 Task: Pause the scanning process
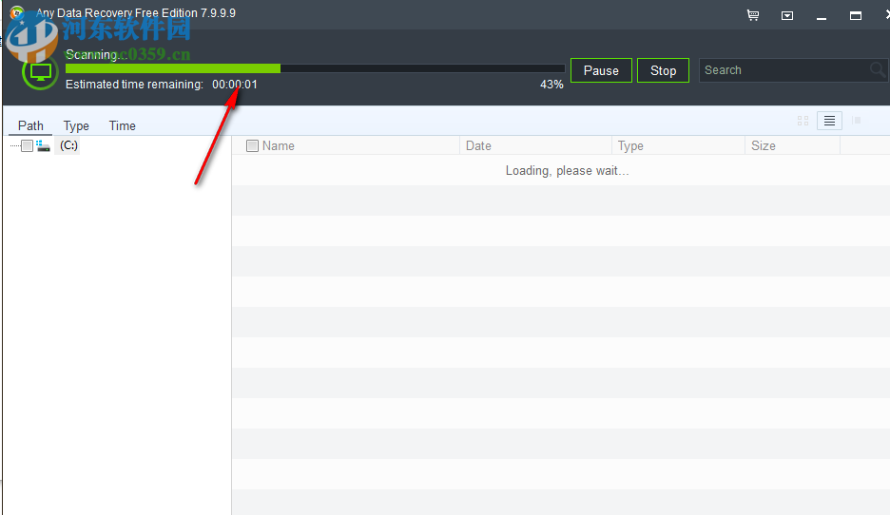pos(601,70)
